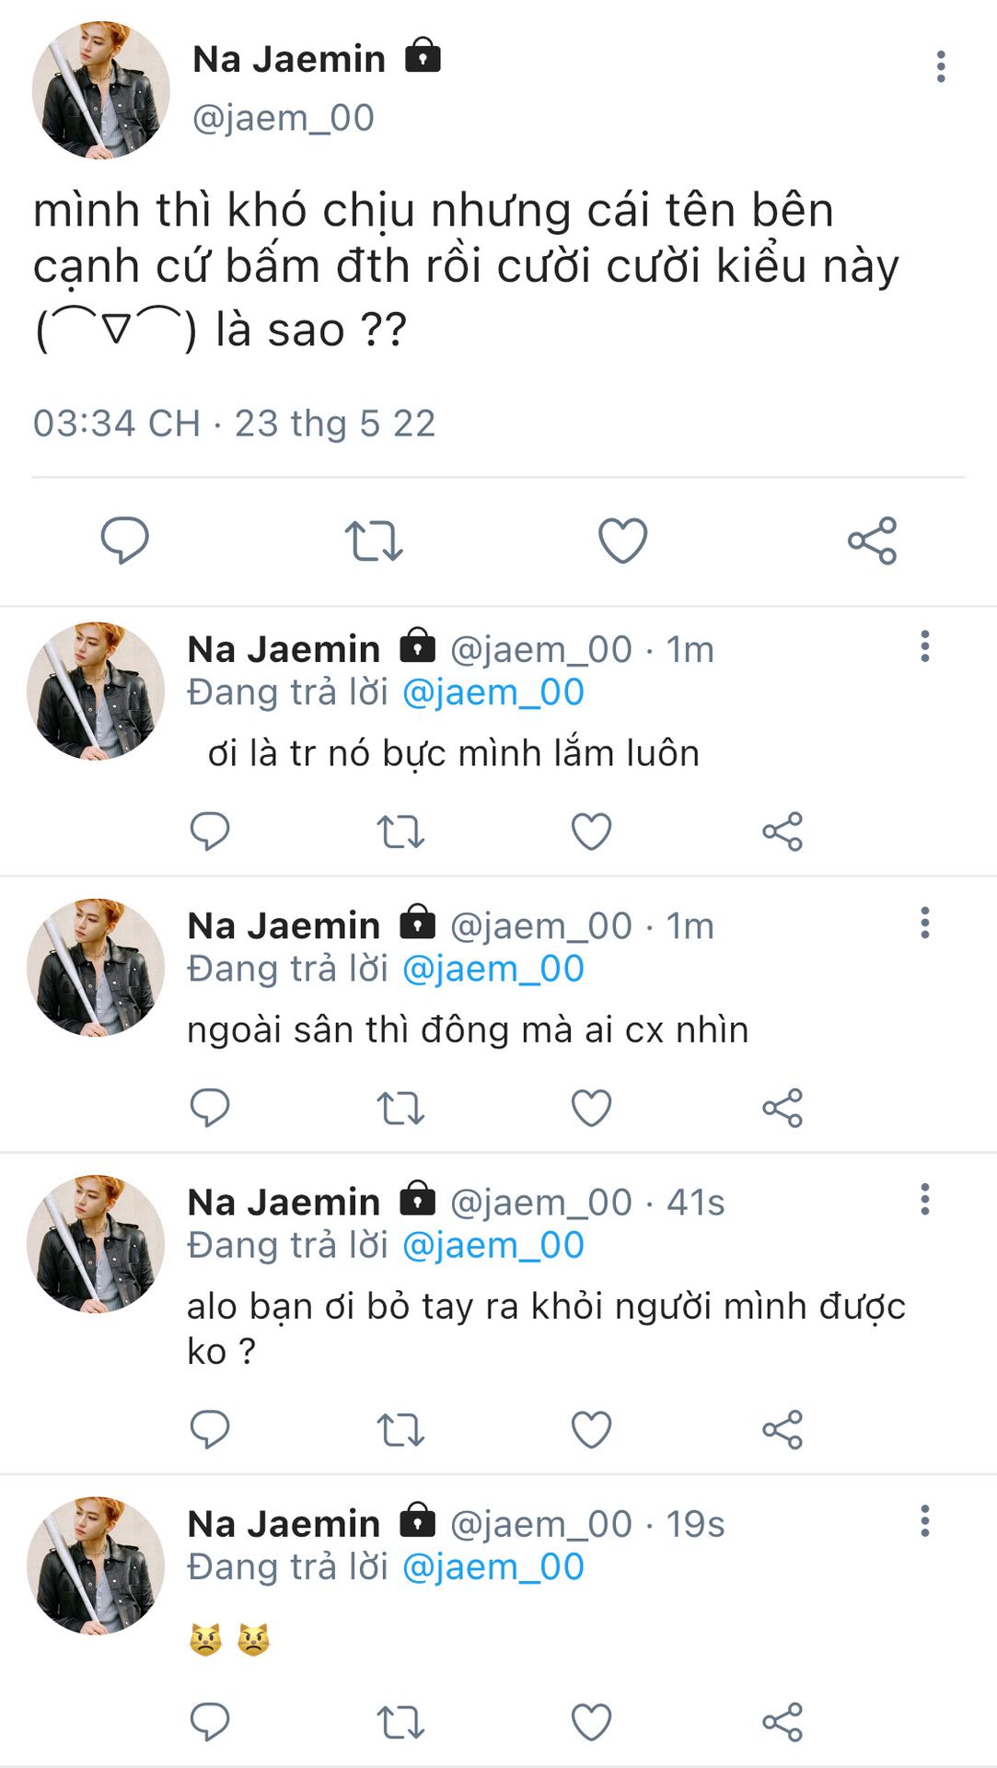The image size is (997, 1768).
Task: Reply to the 'ngoài sân thì đông' tweet
Action: [210, 1108]
